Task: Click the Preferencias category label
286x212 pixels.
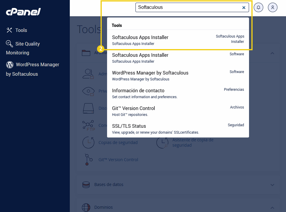Action: (x=234, y=90)
